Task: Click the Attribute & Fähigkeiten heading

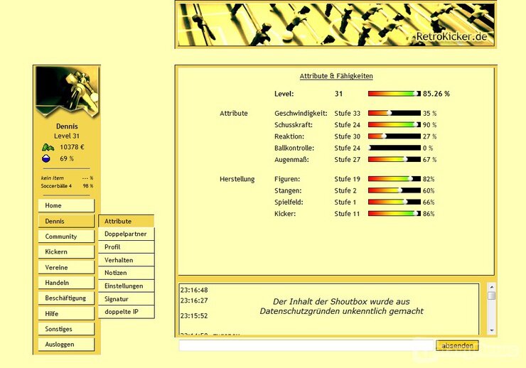Action: pyautogui.click(x=336, y=76)
